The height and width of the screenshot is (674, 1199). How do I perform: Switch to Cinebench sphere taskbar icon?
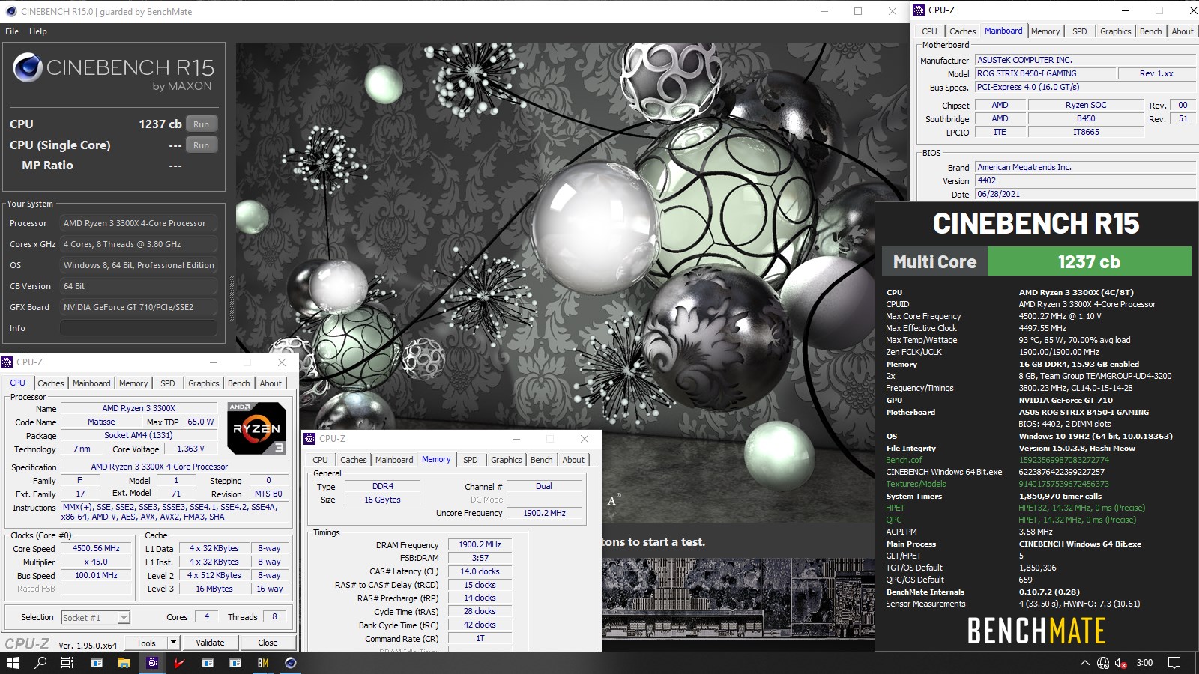[x=291, y=663]
